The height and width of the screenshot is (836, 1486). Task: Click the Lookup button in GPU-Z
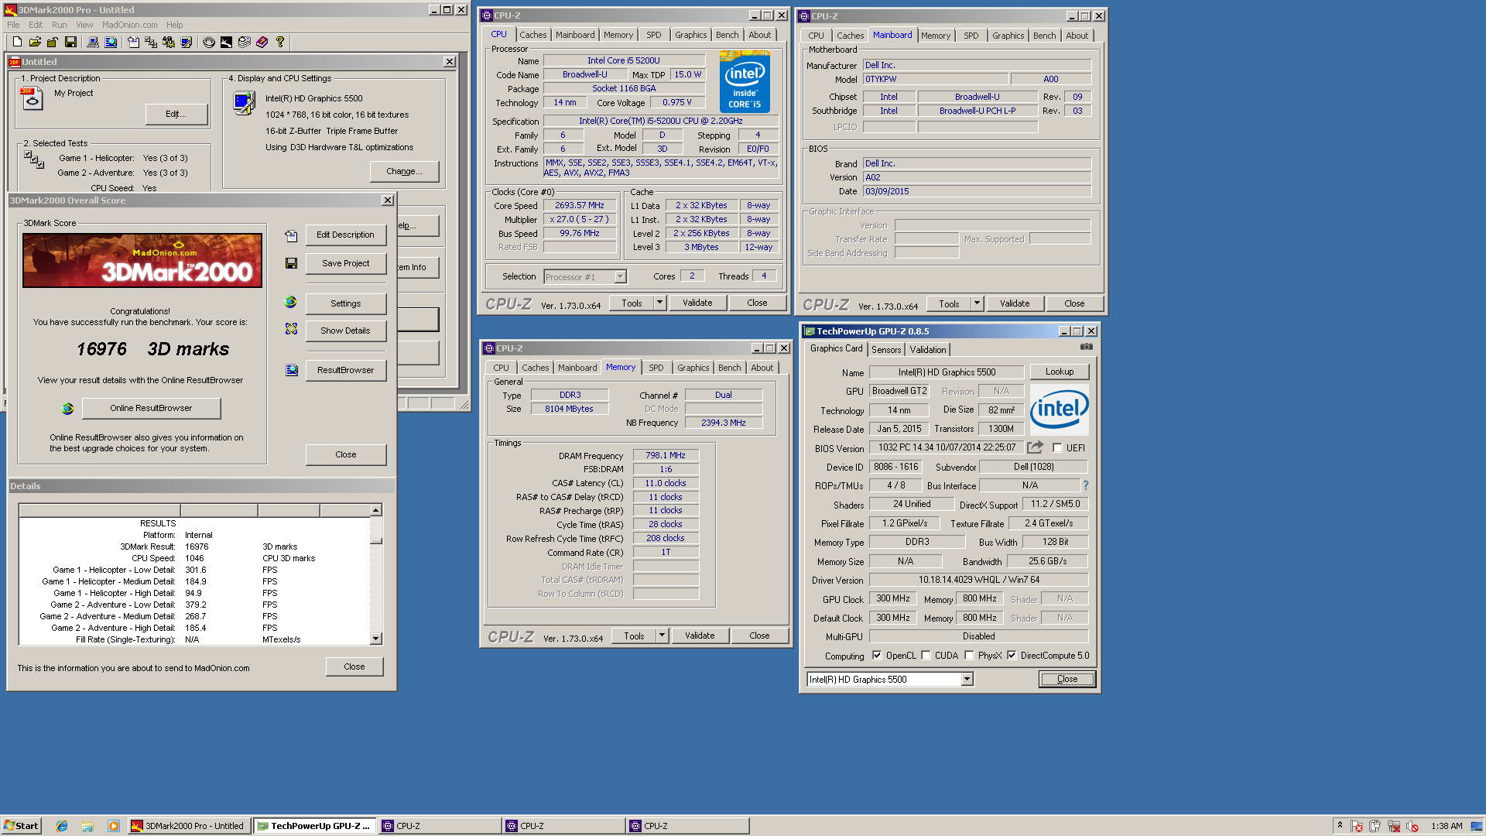(x=1060, y=372)
